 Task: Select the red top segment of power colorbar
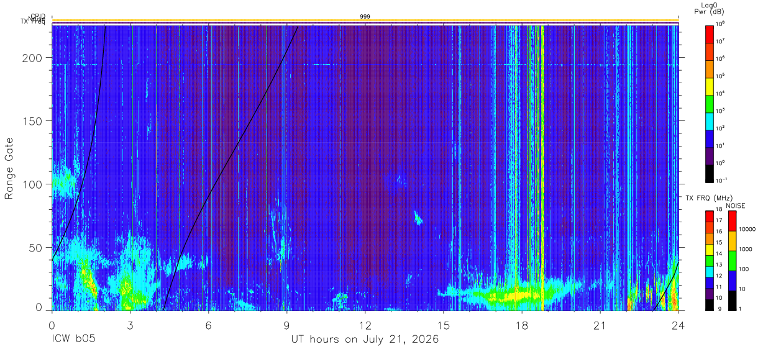click(710, 33)
